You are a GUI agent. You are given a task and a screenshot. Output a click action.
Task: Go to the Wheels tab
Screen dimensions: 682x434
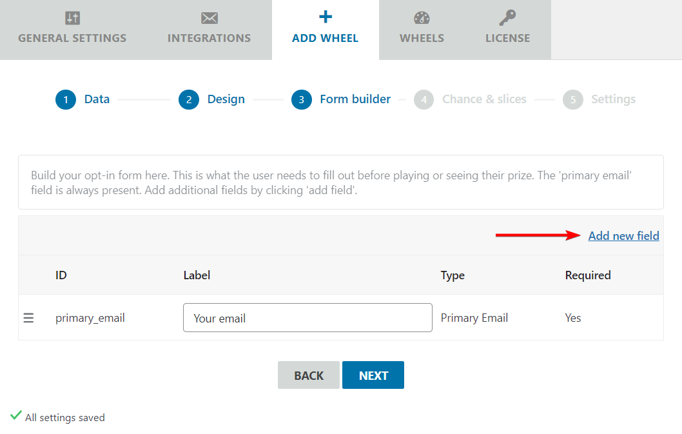tap(422, 30)
